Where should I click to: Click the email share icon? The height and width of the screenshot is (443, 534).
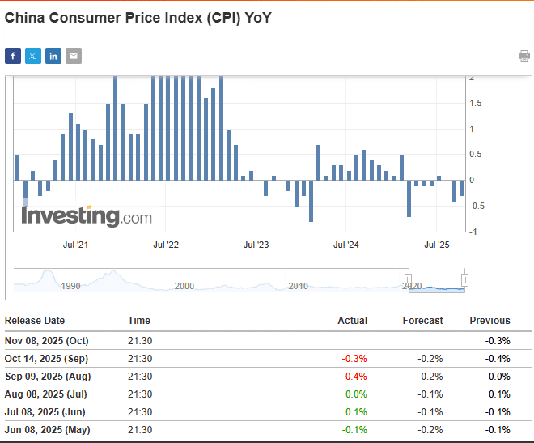(x=74, y=56)
